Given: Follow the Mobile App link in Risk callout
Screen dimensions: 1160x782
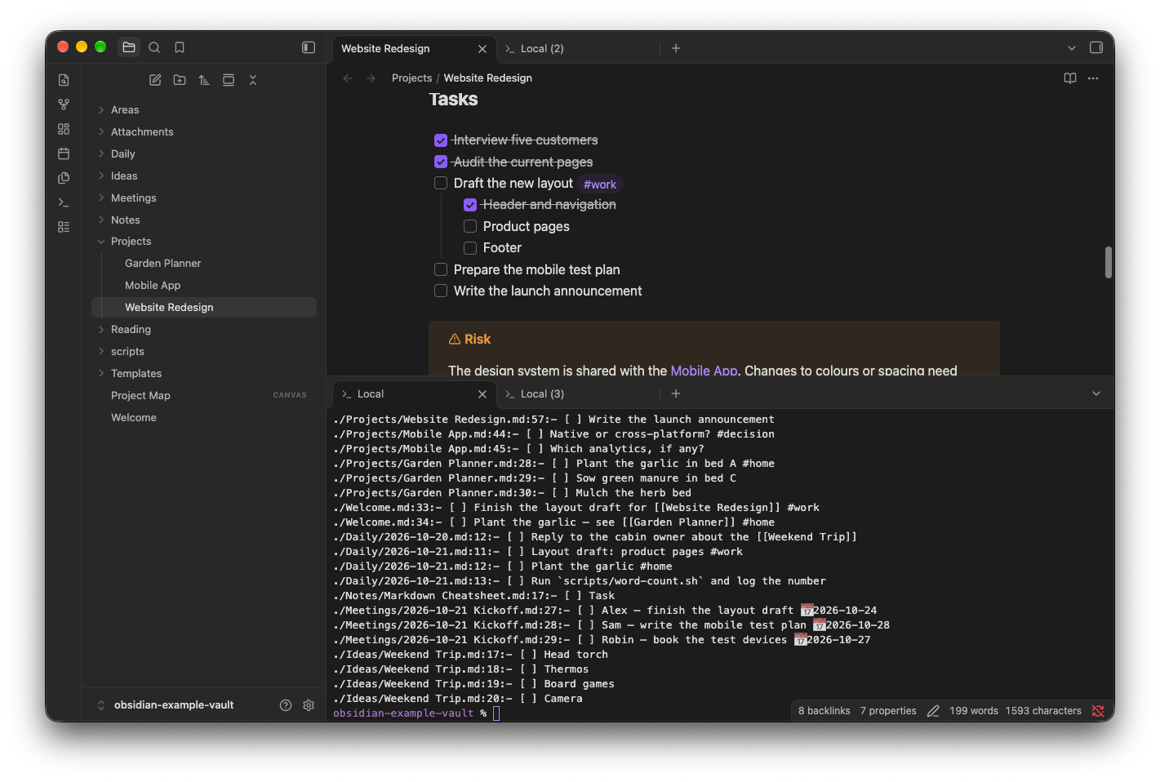Looking at the screenshot, I should tap(704, 371).
